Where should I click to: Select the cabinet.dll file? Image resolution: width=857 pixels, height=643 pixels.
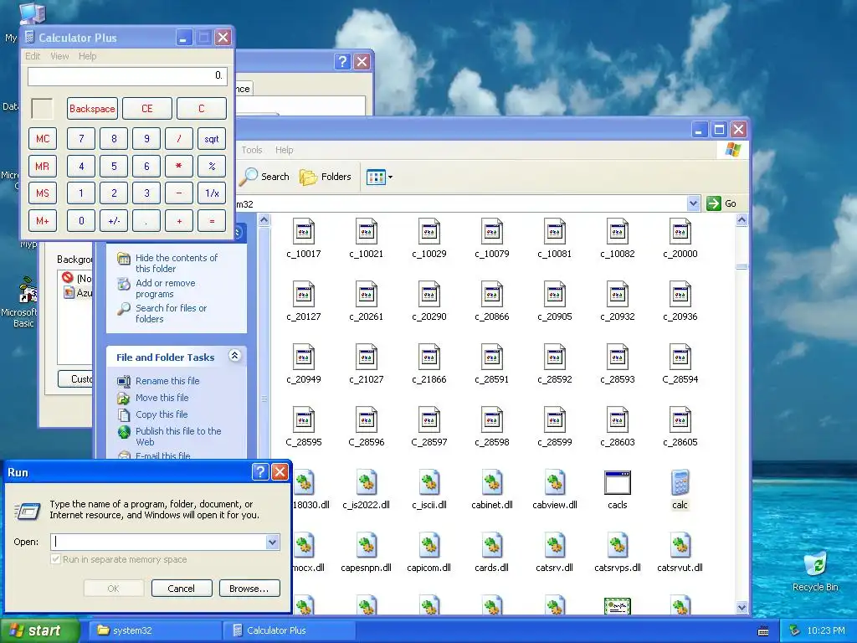pos(492,489)
